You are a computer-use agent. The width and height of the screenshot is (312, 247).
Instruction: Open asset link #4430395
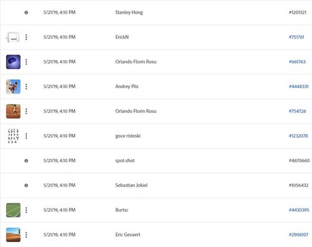(x=299, y=210)
